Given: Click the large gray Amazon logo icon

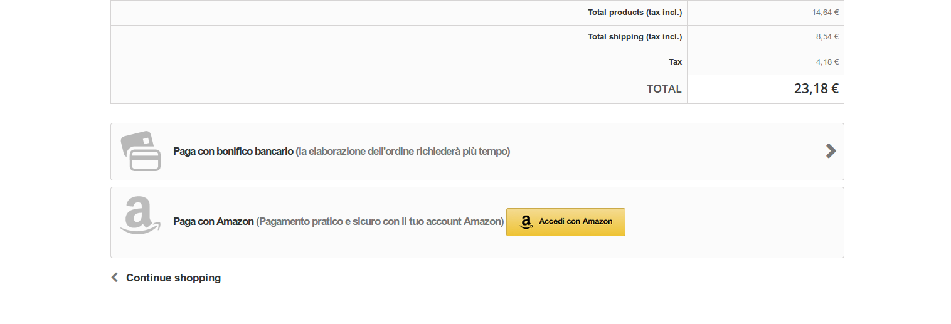Looking at the screenshot, I should (140, 216).
